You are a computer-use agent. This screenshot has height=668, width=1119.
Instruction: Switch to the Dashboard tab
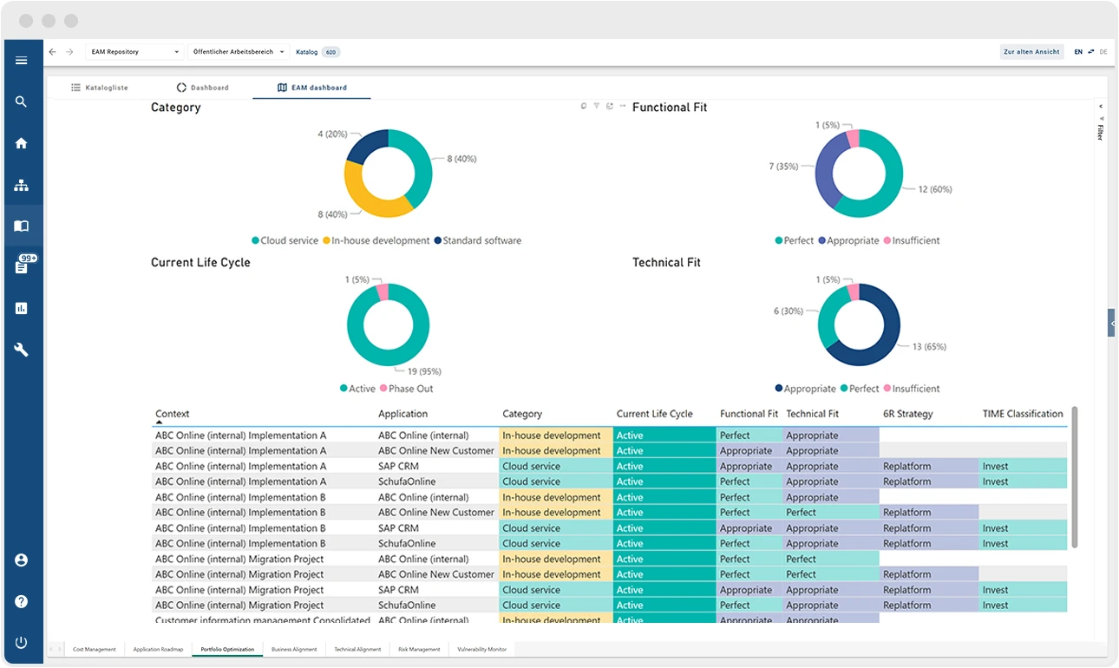click(x=203, y=88)
